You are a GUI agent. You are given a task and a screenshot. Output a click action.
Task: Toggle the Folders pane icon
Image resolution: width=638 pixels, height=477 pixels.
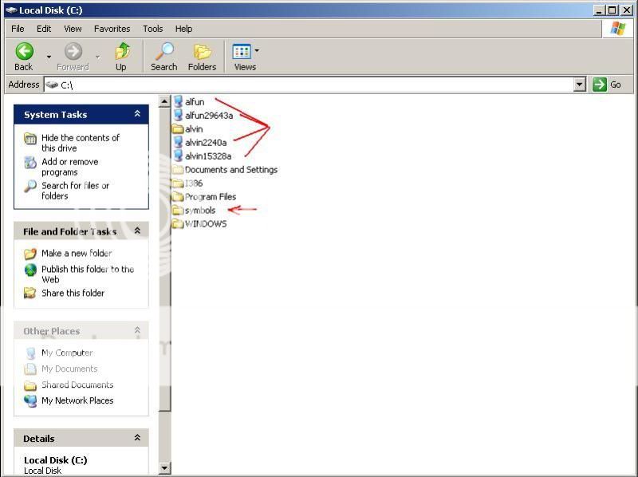(x=203, y=52)
